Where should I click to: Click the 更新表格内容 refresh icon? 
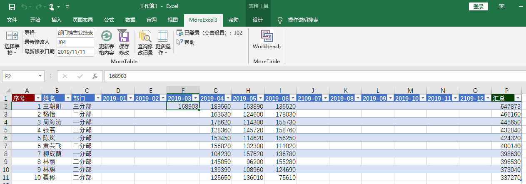click(107, 42)
